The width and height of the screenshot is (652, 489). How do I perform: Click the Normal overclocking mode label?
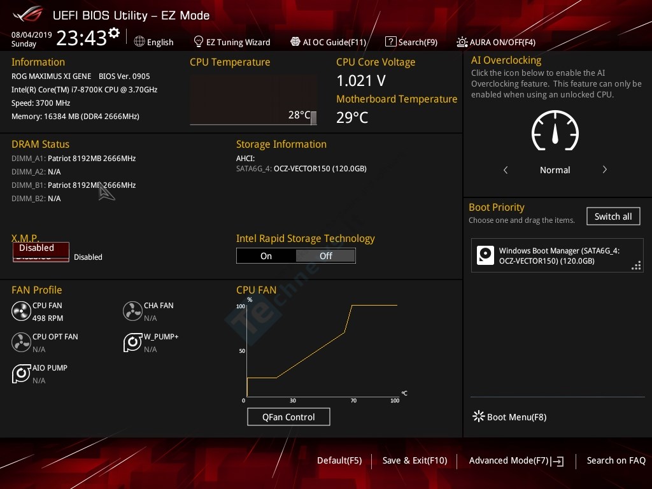click(x=555, y=169)
